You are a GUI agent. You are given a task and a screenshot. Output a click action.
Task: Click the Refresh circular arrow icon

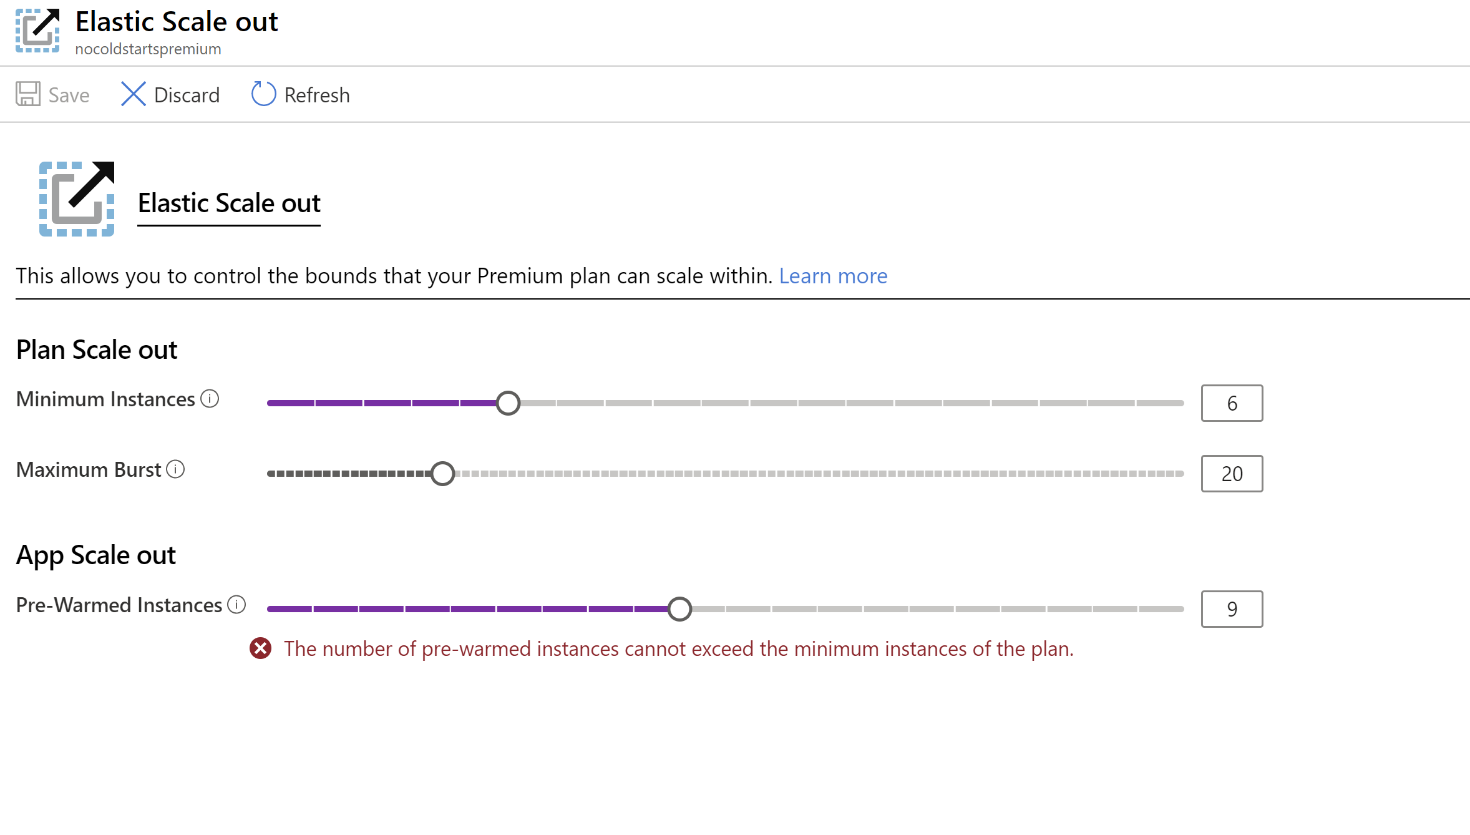coord(263,94)
